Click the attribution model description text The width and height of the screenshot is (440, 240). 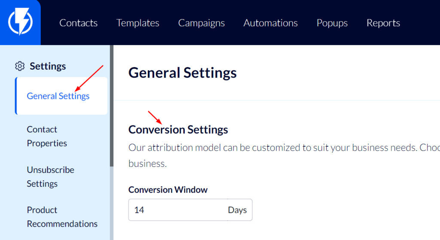(284, 155)
